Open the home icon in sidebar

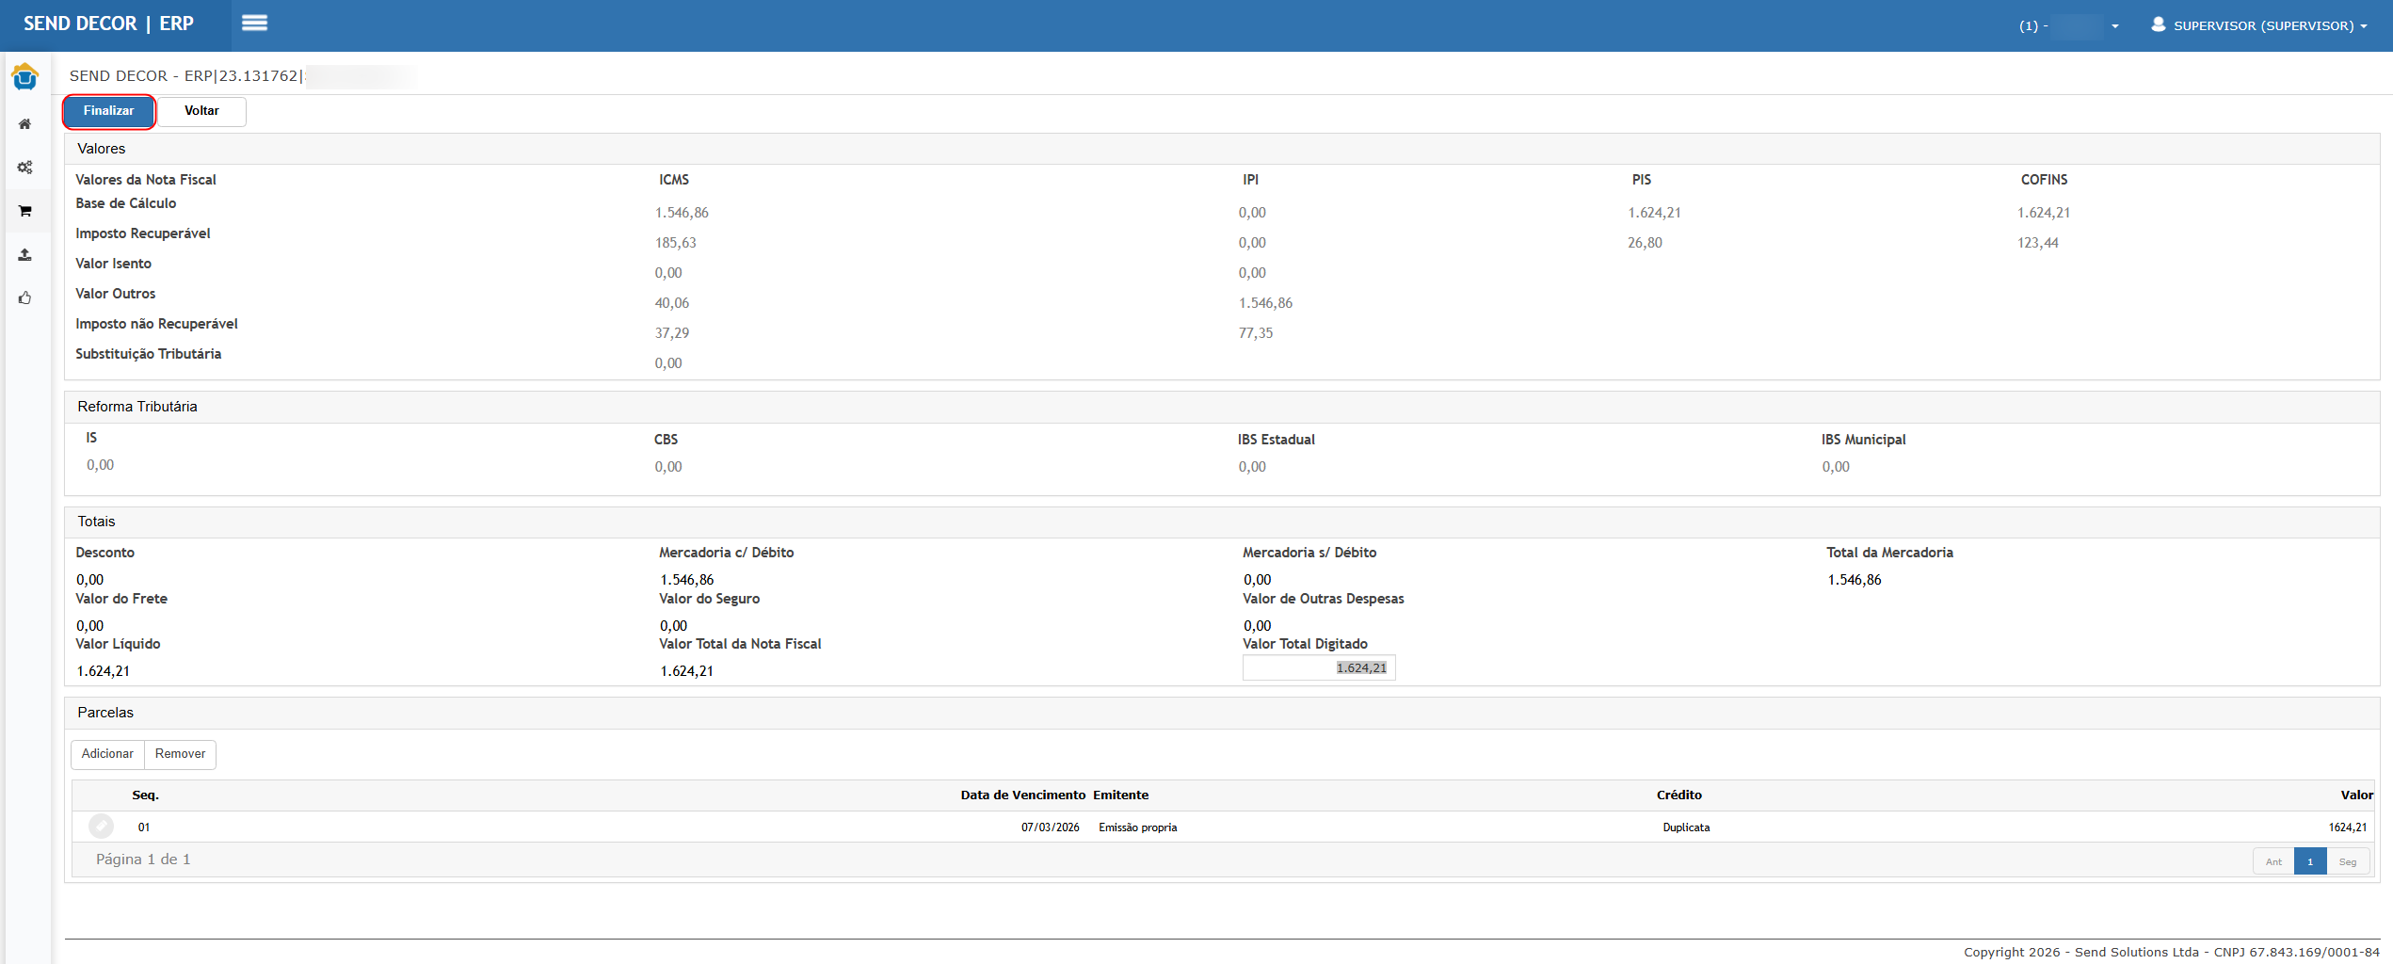coord(25,124)
